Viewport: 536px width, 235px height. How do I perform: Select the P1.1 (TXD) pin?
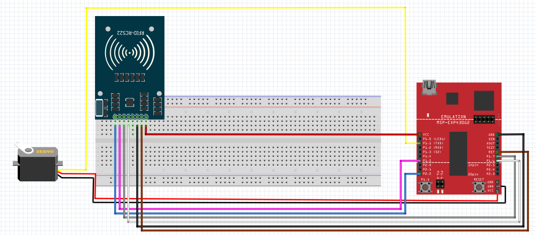(x=419, y=143)
